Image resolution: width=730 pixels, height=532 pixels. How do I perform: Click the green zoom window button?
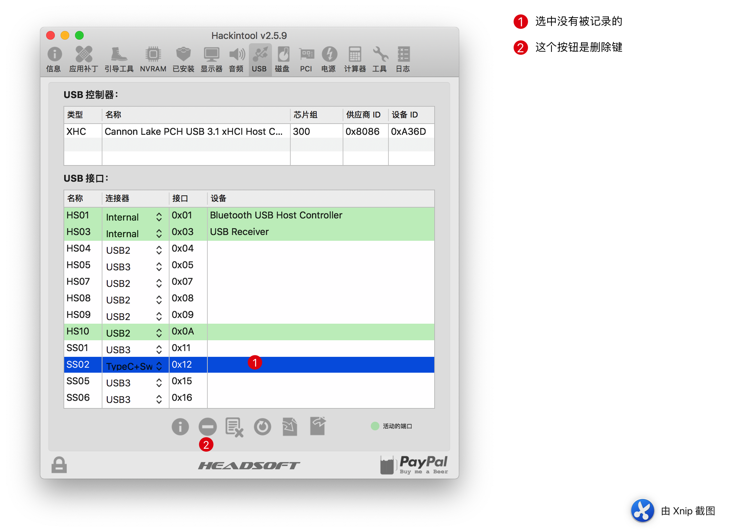click(79, 35)
